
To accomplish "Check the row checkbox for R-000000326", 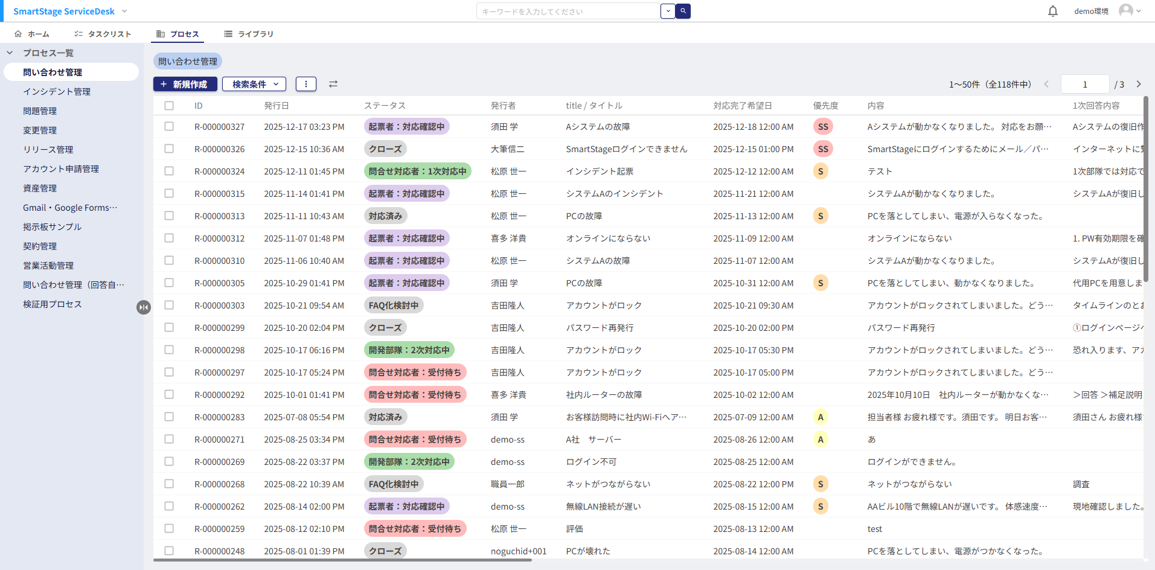I will [169, 149].
